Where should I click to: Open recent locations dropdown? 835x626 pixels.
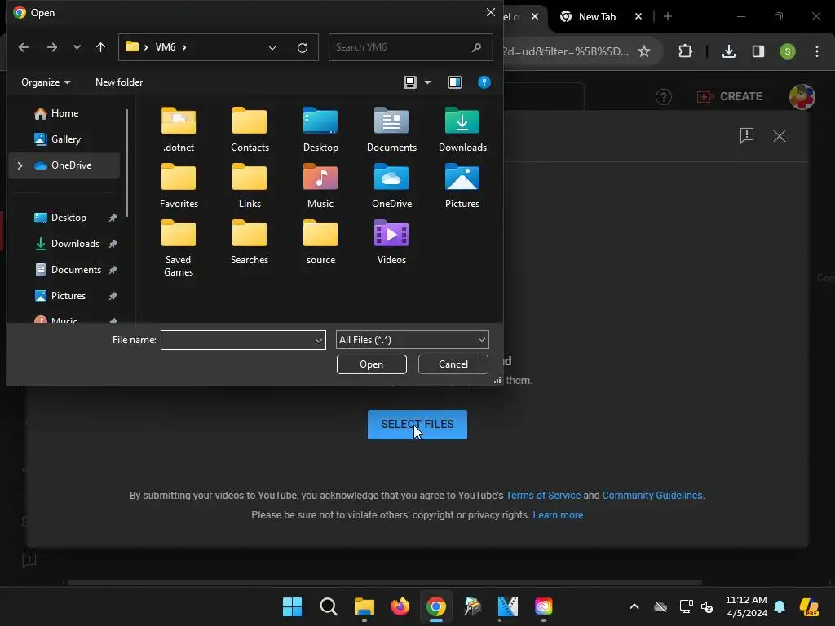[x=77, y=47]
